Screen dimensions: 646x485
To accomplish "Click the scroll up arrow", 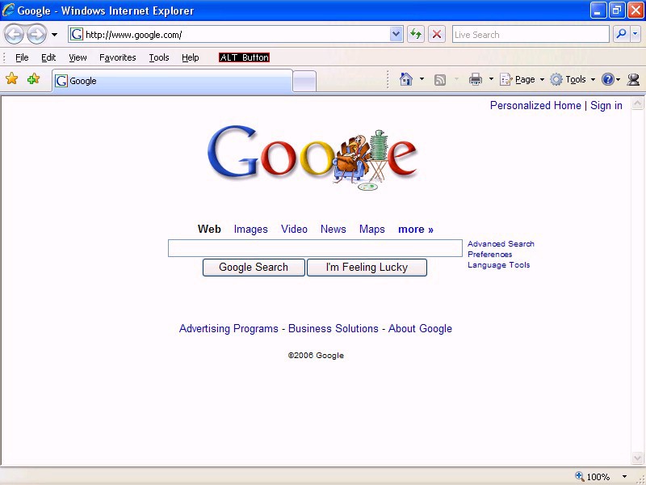I will [x=637, y=103].
